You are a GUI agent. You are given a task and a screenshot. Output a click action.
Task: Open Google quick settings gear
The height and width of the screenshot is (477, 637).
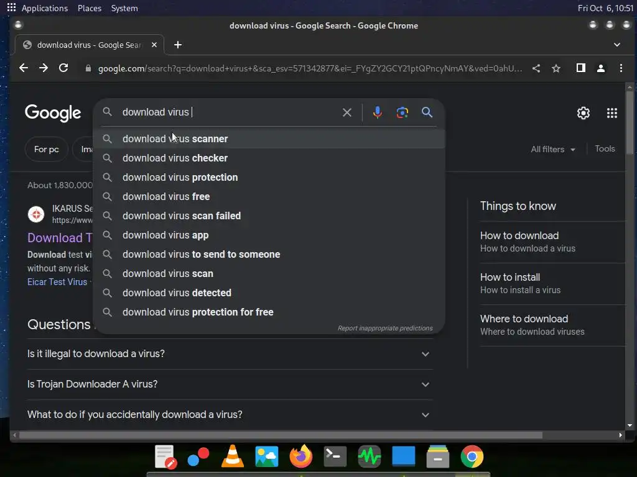584,113
